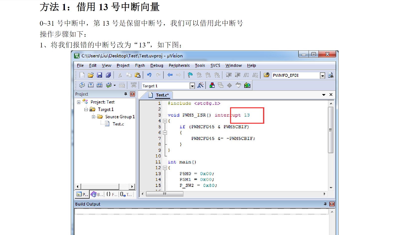Open the Help menu
The height and width of the screenshot is (235, 404).
[x=252, y=65]
